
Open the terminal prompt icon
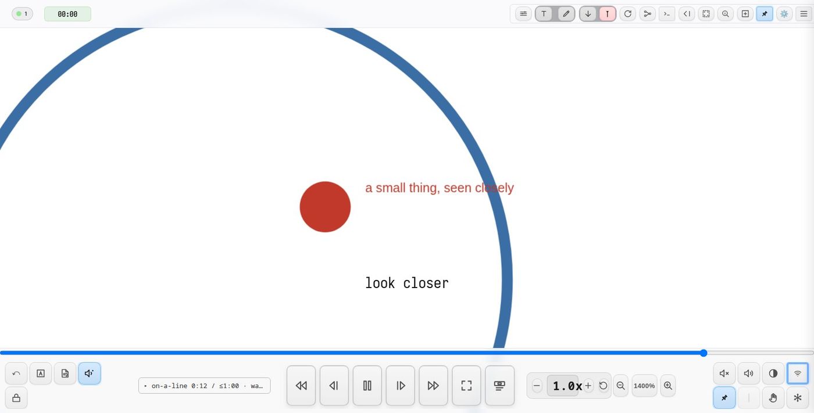[667, 14]
